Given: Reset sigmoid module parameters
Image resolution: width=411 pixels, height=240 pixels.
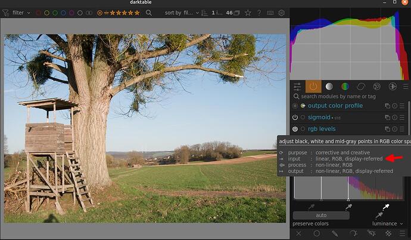Looking at the screenshot, I should pyautogui.click(x=394, y=118).
